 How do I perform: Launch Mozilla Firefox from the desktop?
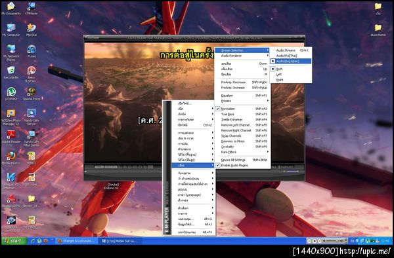point(11,158)
